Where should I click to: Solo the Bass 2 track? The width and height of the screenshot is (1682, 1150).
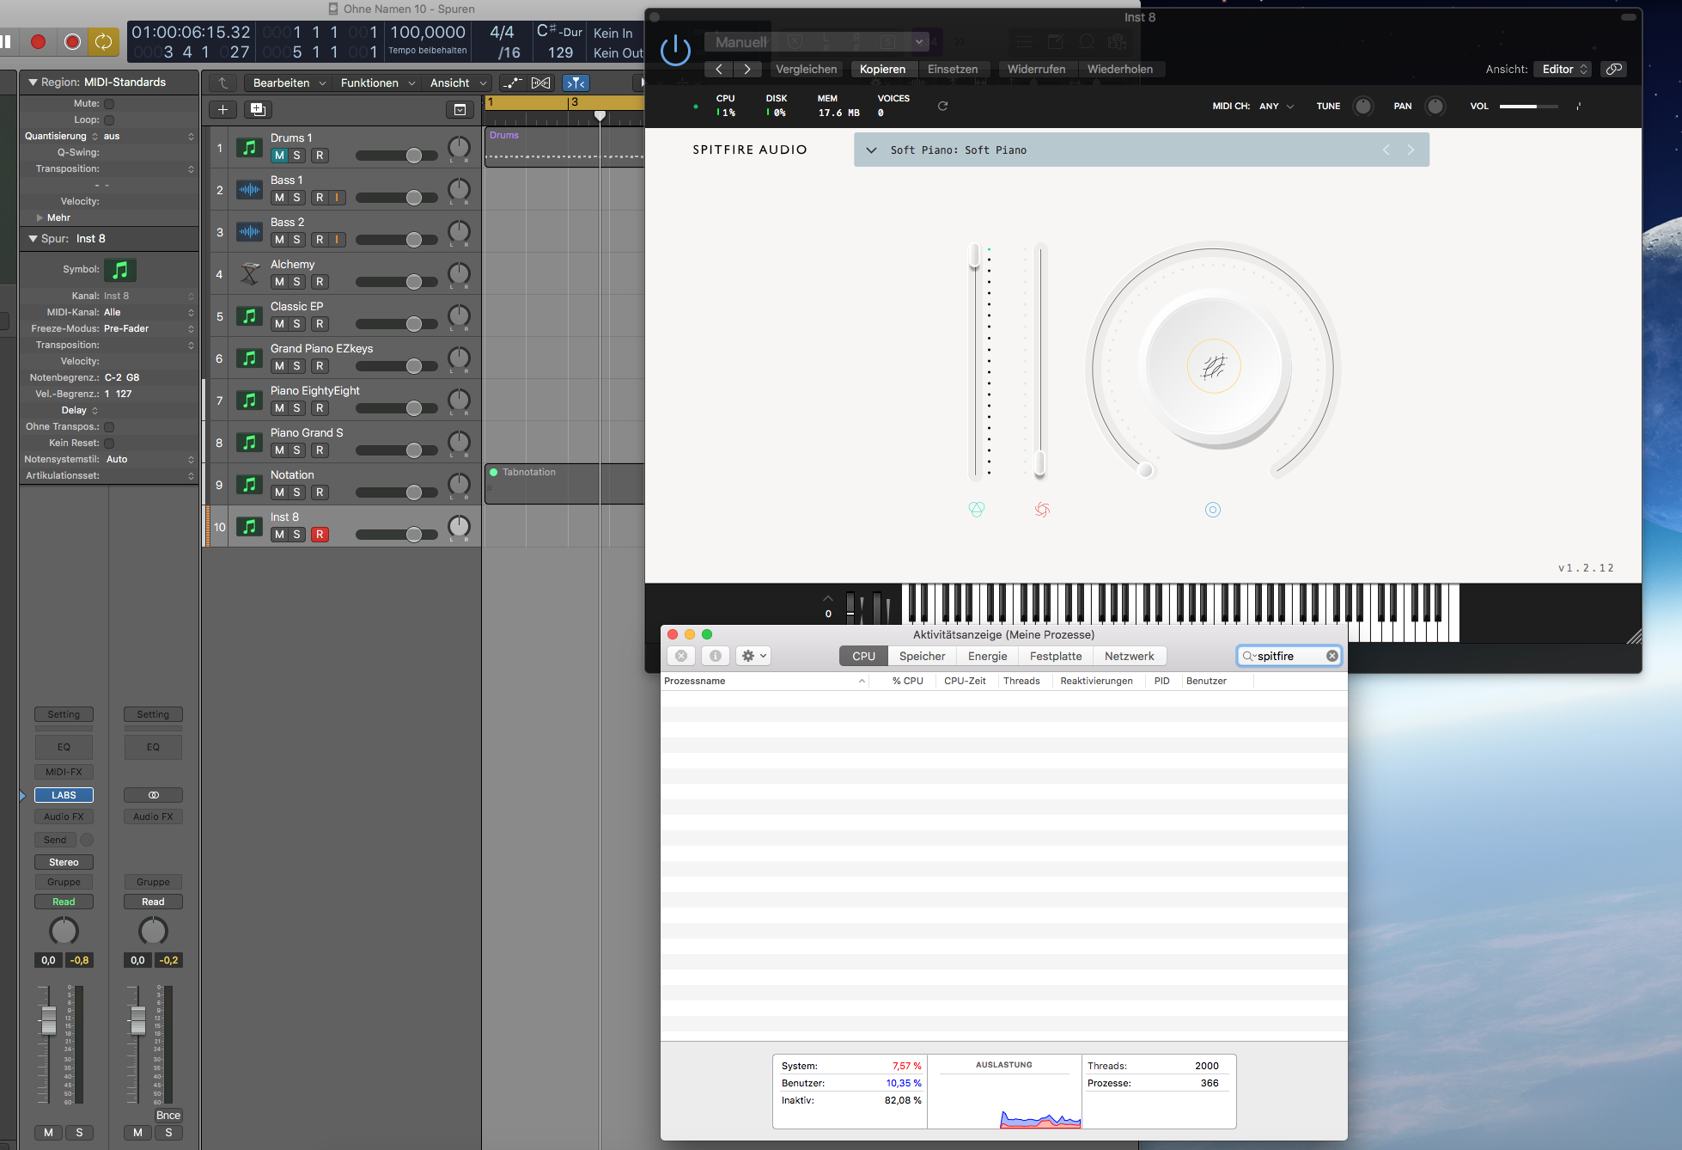click(297, 240)
